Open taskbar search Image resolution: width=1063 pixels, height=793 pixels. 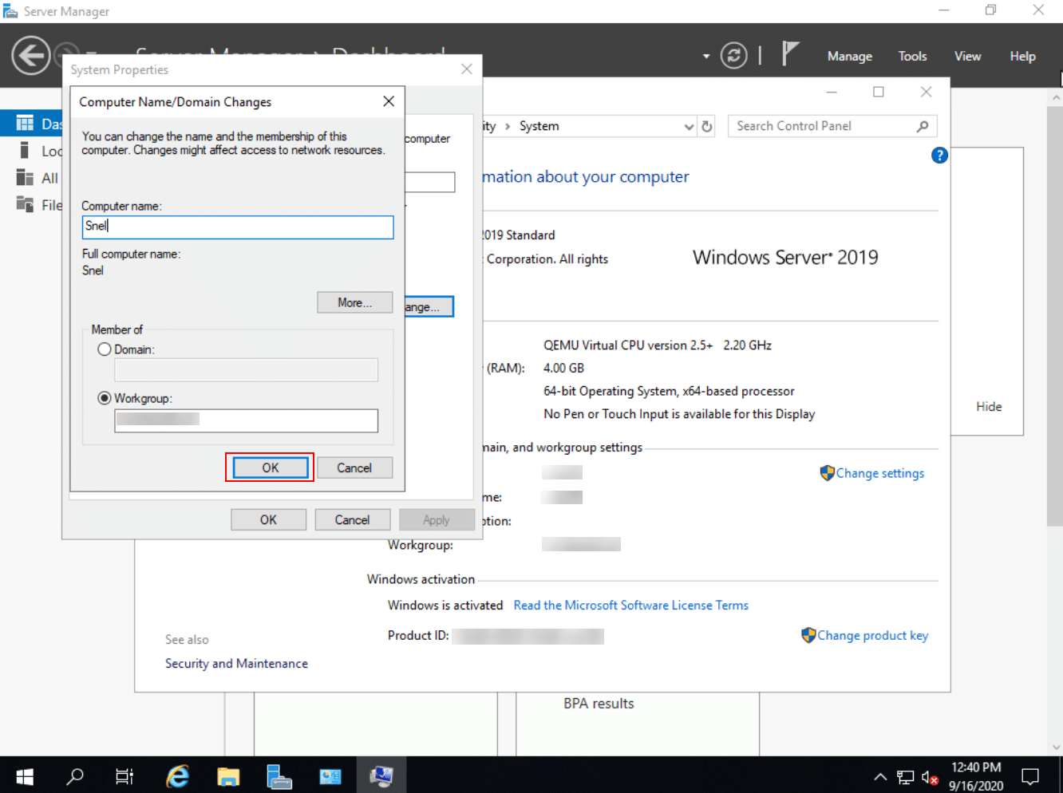pyautogui.click(x=75, y=775)
